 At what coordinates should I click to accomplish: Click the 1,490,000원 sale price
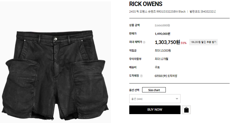[162, 34]
